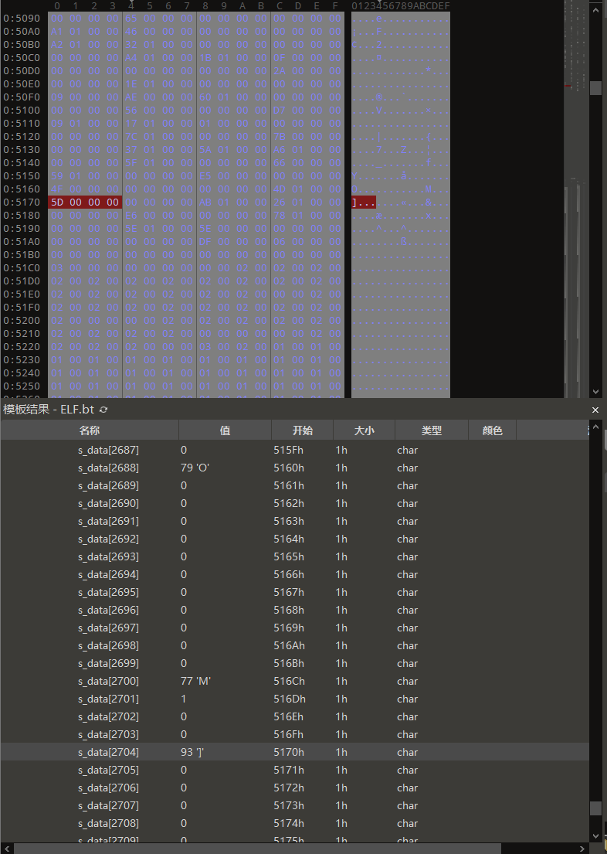Click template results scroll down arrow
The image size is (607, 854).
pos(595,835)
